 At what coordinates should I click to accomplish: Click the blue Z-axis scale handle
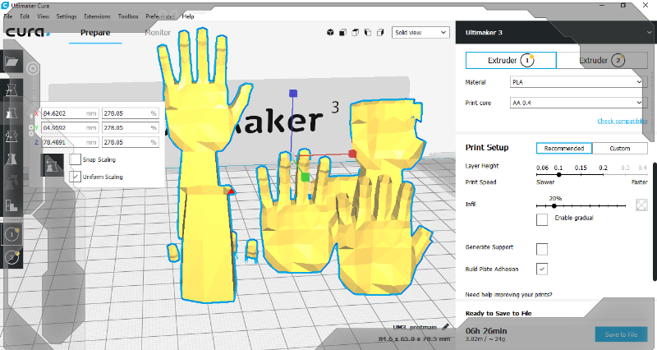[x=293, y=93]
